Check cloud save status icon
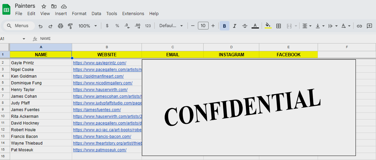376x160 pixels. tap(64, 6)
